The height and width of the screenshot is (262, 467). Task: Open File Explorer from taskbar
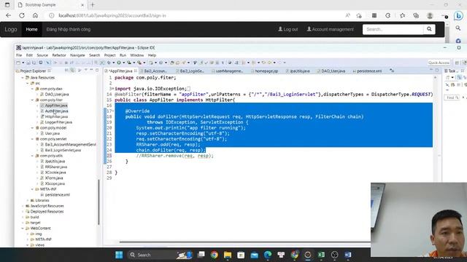tap(228, 255)
